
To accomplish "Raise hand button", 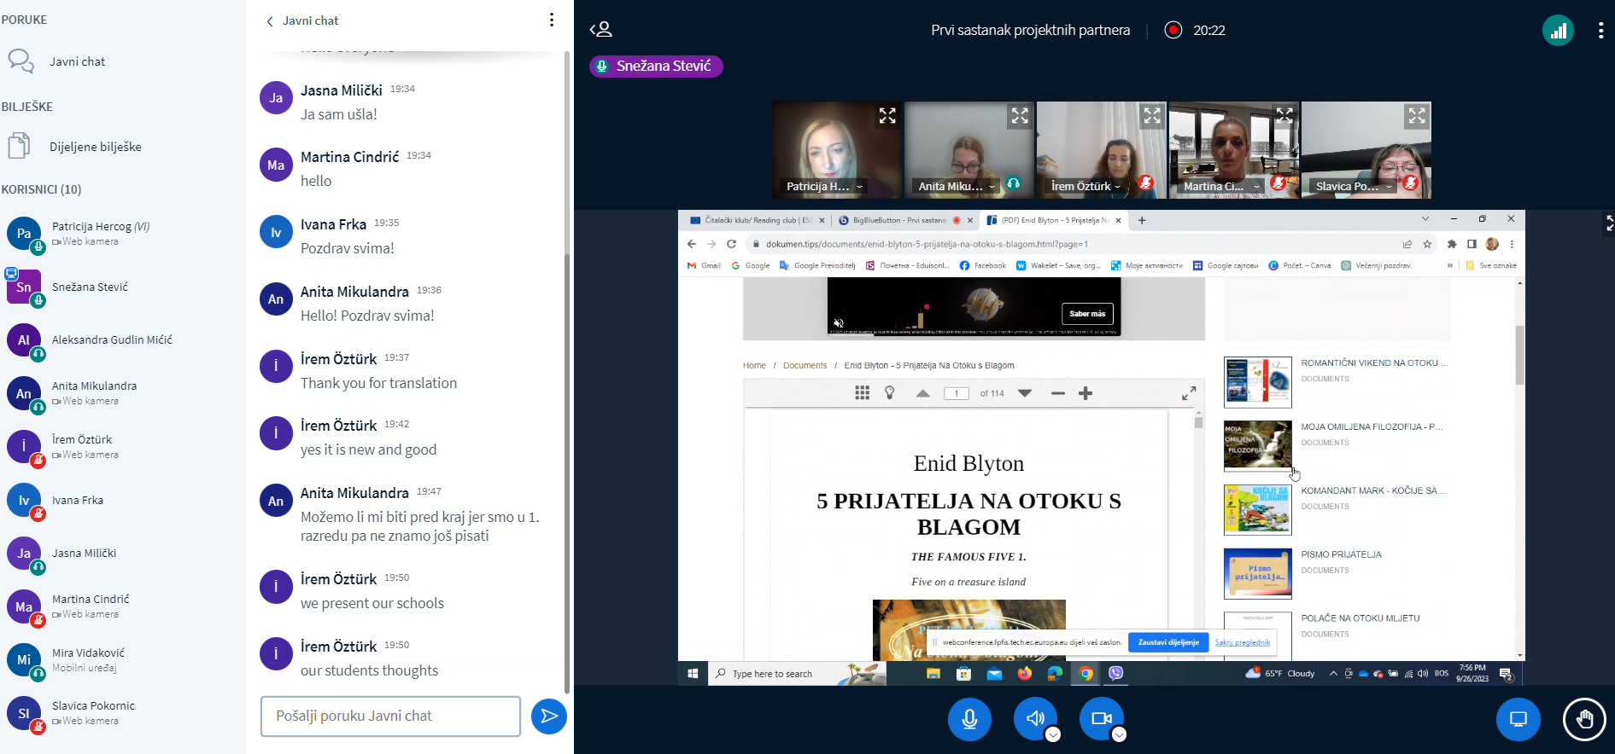I will coord(1584,719).
